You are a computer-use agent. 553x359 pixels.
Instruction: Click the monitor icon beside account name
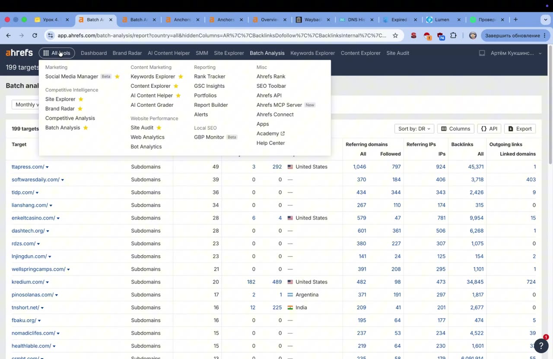point(482,53)
